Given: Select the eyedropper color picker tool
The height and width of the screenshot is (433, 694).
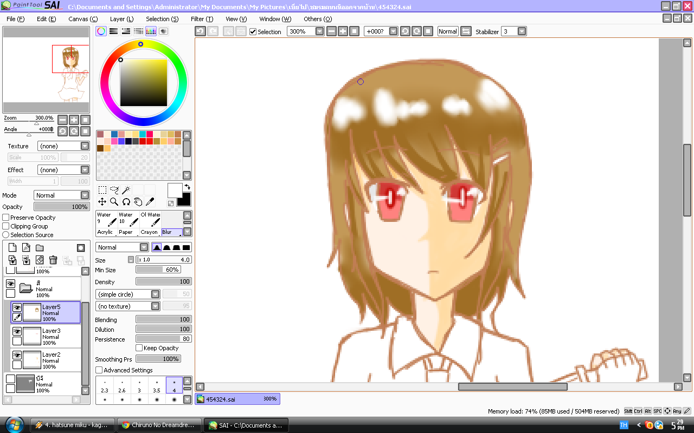Looking at the screenshot, I should pyautogui.click(x=150, y=202).
